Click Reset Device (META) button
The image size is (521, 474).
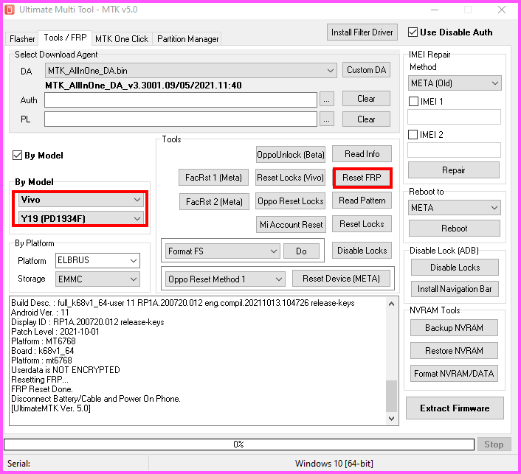click(341, 278)
